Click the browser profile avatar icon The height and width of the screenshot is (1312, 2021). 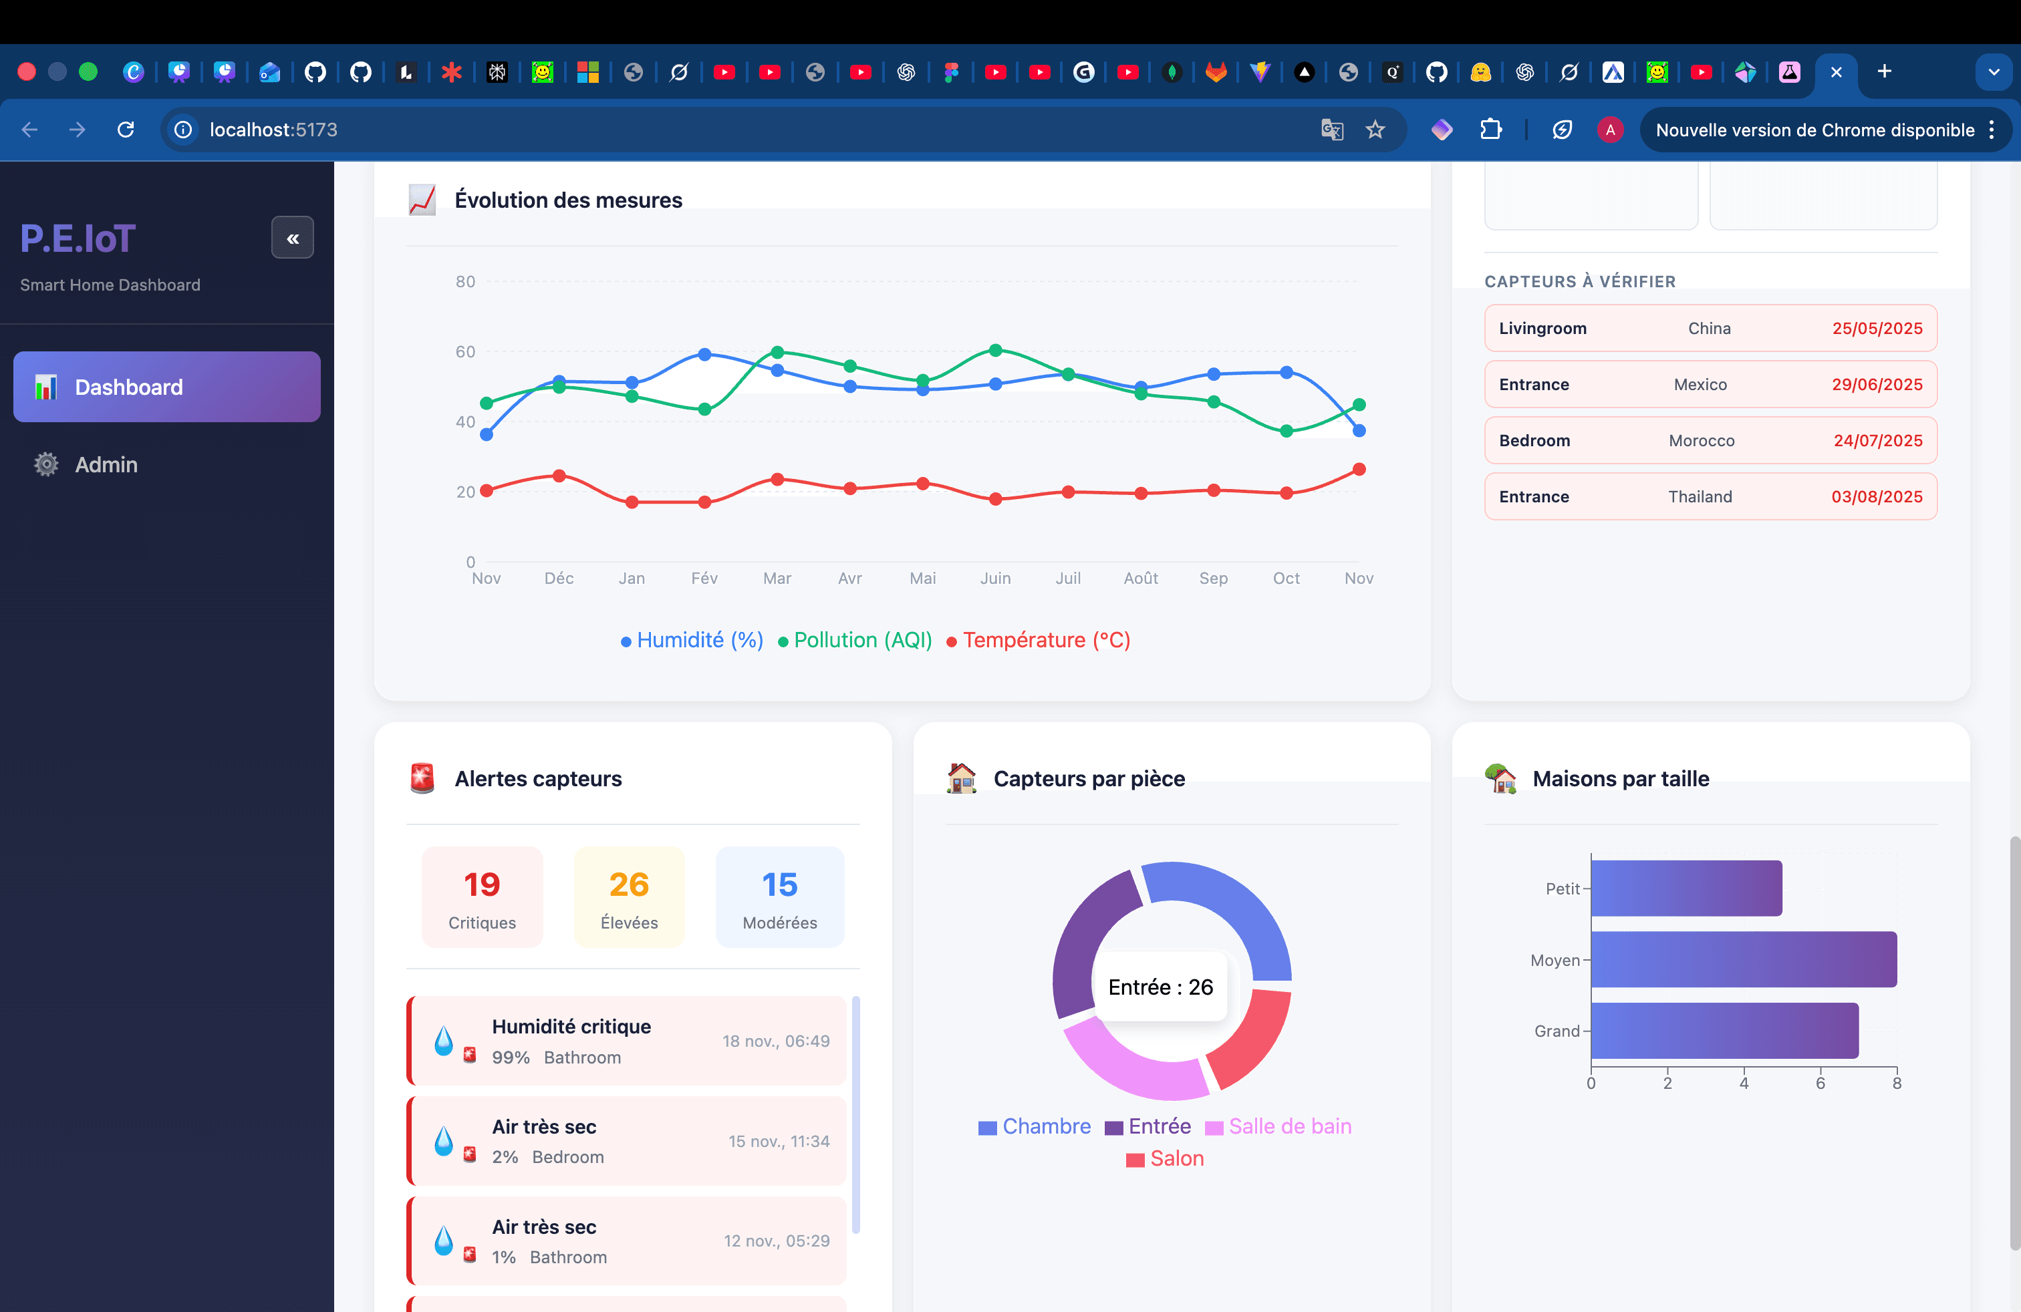[1611, 130]
